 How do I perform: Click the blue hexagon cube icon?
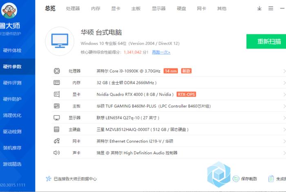point(219,175)
